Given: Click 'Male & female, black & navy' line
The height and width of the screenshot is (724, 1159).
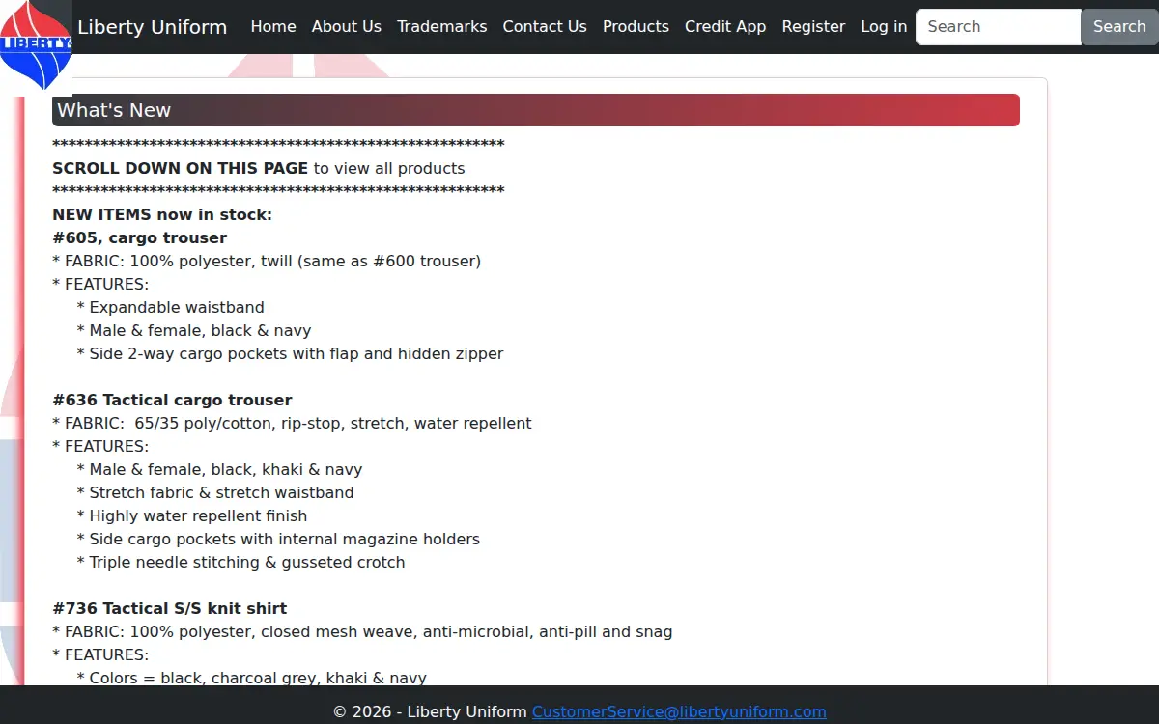Looking at the screenshot, I should point(194,330).
